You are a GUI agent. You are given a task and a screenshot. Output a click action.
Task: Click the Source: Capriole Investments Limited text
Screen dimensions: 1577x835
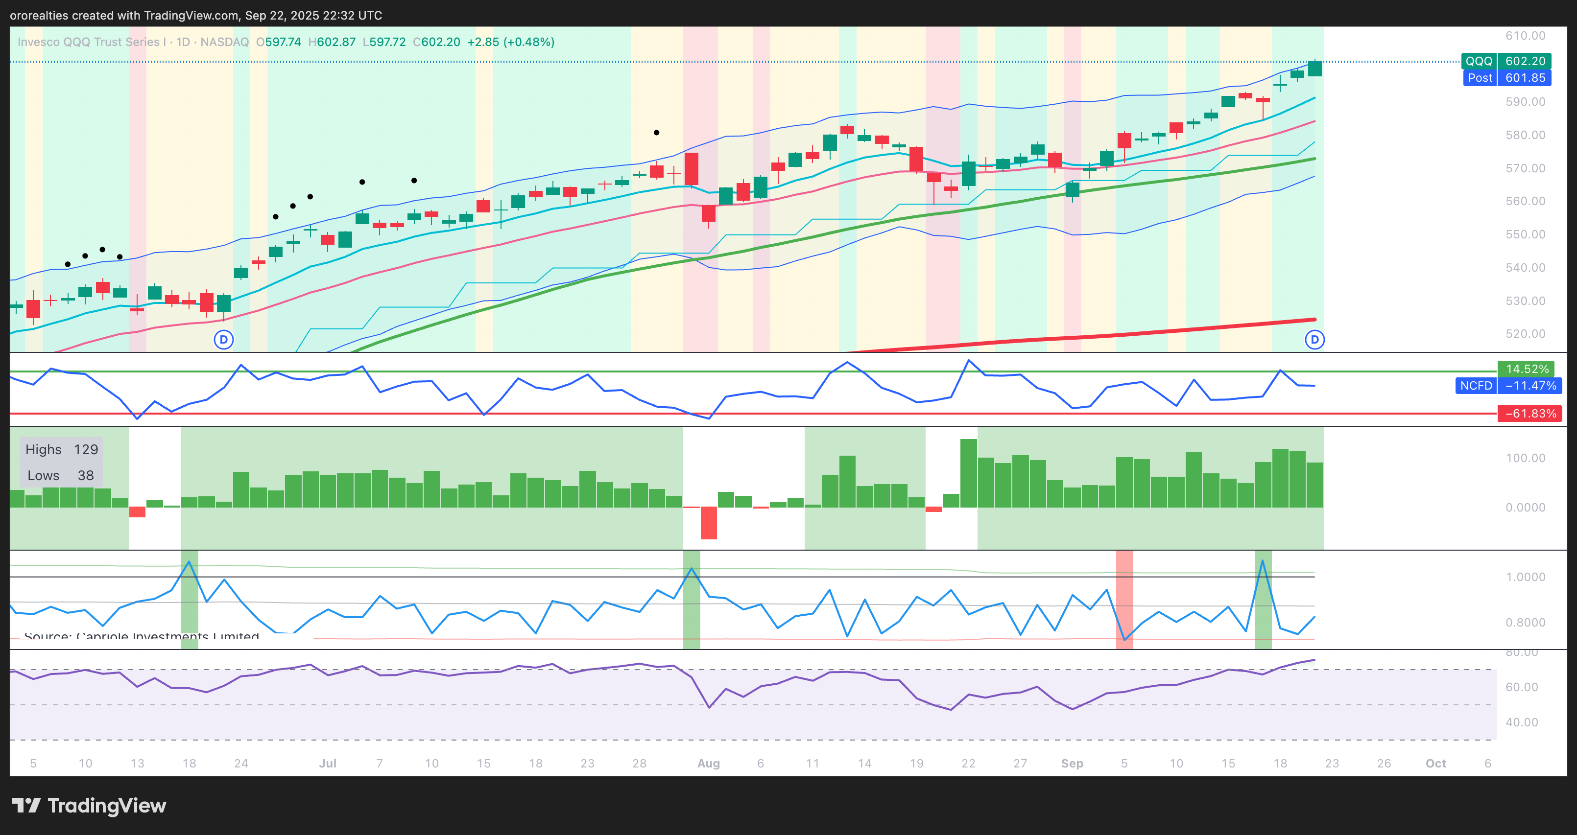coord(142,636)
